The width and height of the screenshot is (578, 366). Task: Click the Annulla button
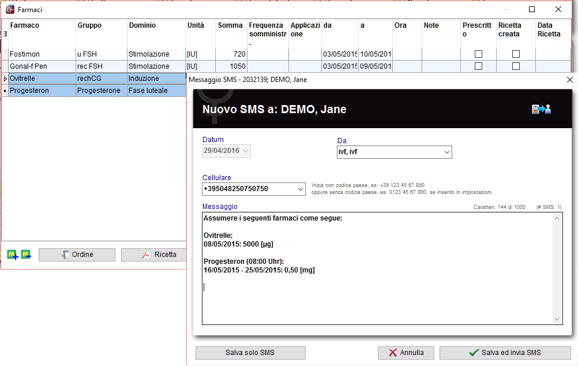coord(406,353)
